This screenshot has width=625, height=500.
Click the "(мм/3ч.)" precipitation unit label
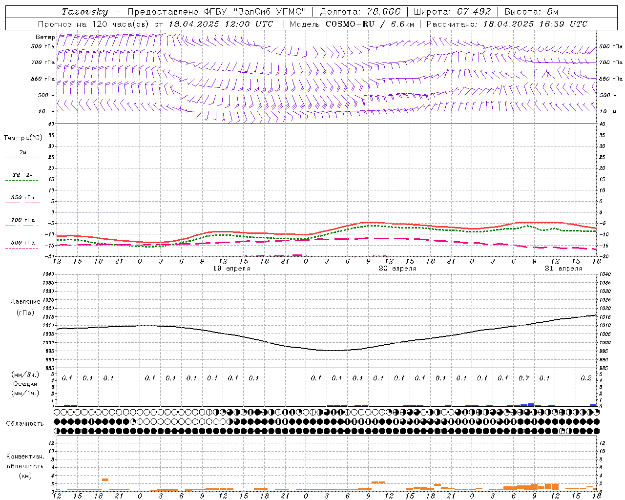[x=25, y=375]
